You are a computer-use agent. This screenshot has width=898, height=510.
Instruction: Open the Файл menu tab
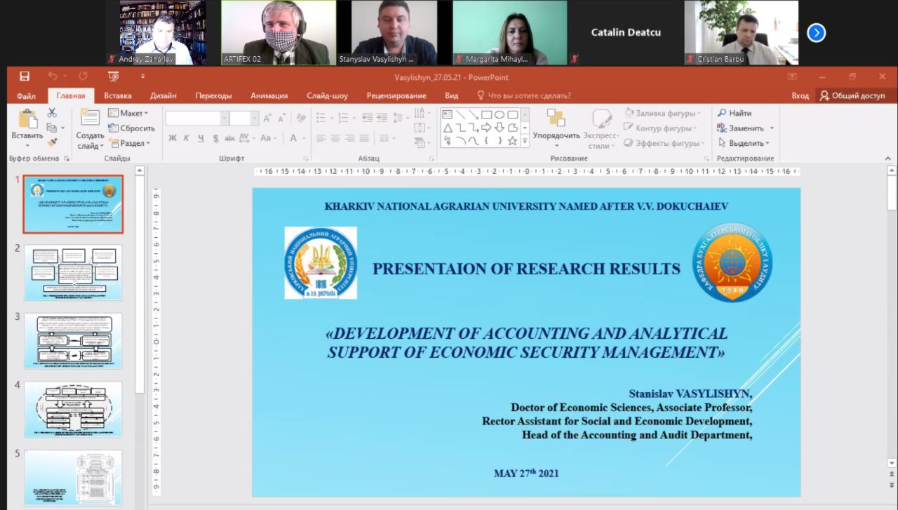tap(26, 96)
